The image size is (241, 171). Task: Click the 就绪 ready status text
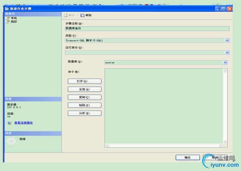click(22, 139)
